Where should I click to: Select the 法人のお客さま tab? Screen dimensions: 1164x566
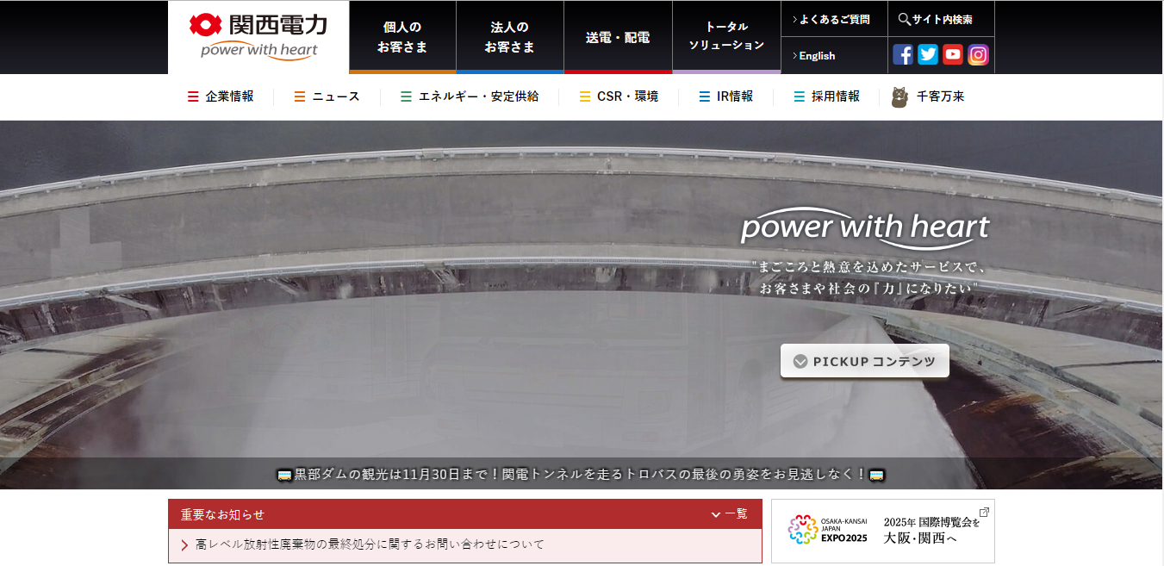coord(509,37)
